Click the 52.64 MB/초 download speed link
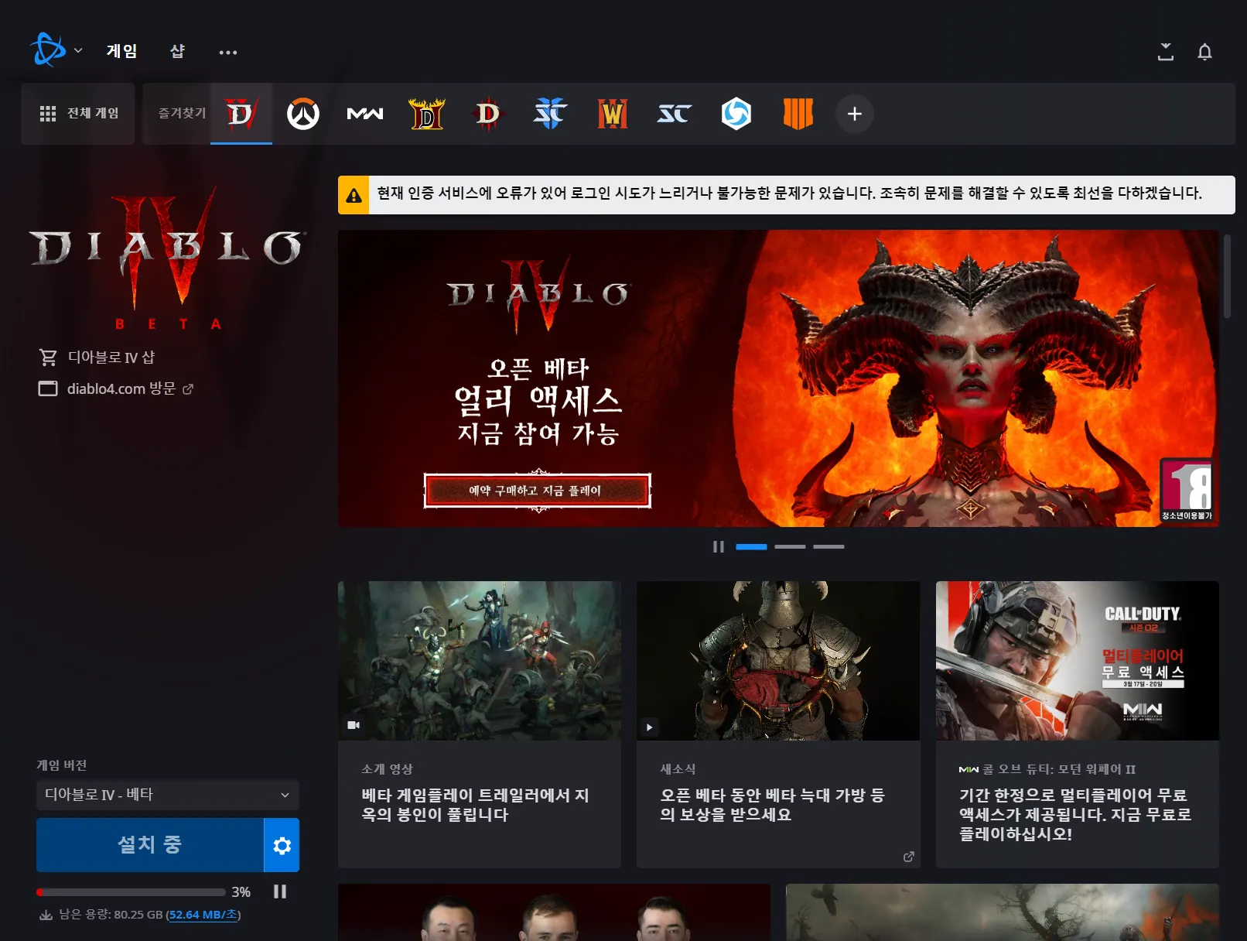Screen dimensions: 1247x941 pyautogui.click(x=204, y=915)
